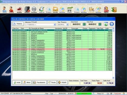Click the Vencimento column header

click(x=58, y=28)
